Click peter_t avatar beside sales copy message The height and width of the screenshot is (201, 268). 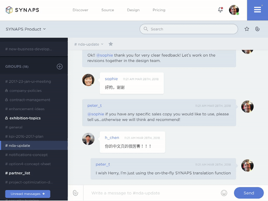(247, 107)
